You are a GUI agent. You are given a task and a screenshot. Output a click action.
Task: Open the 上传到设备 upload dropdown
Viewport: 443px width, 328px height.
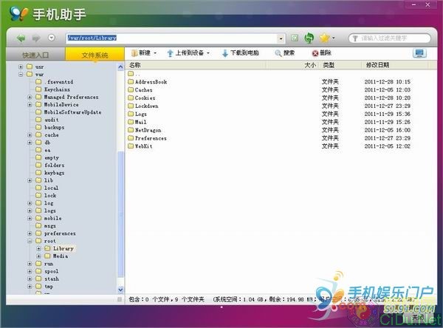pos(188,53)
